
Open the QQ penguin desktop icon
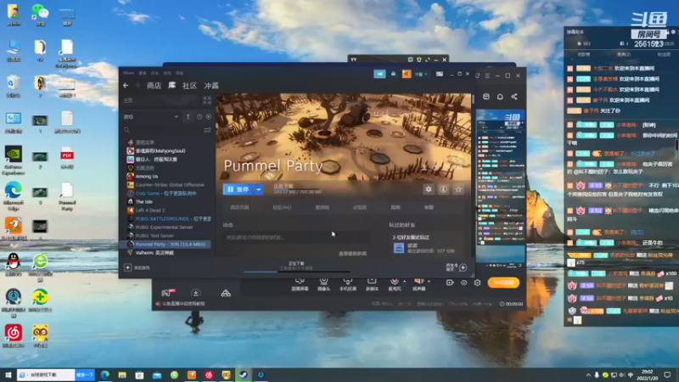point(14,264)
